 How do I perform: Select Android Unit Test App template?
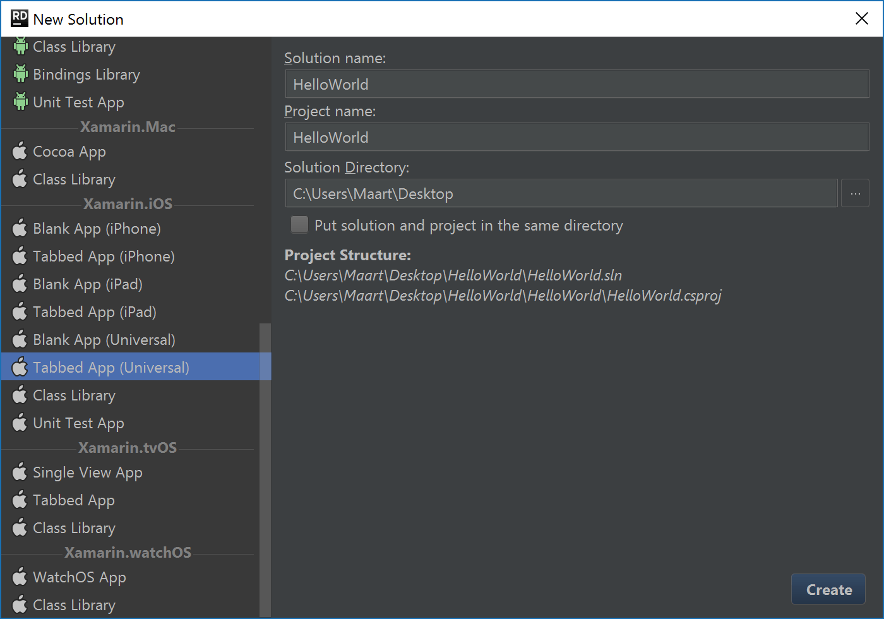point(130,102)
